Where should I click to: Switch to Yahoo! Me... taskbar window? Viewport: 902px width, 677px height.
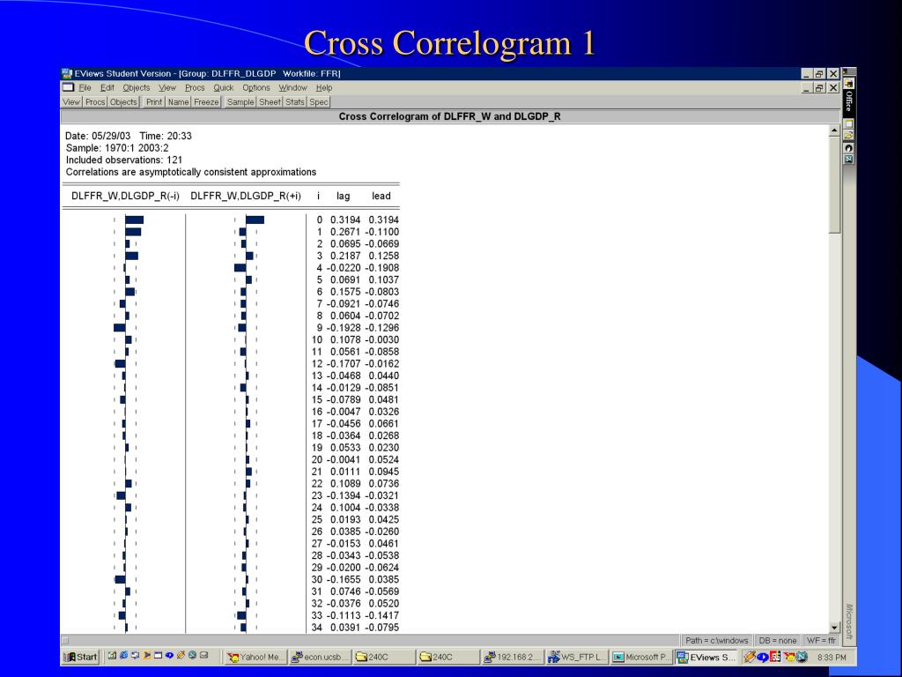255,657
